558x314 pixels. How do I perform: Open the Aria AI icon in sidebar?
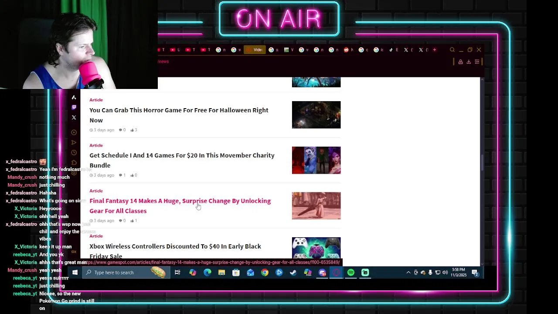74,97
